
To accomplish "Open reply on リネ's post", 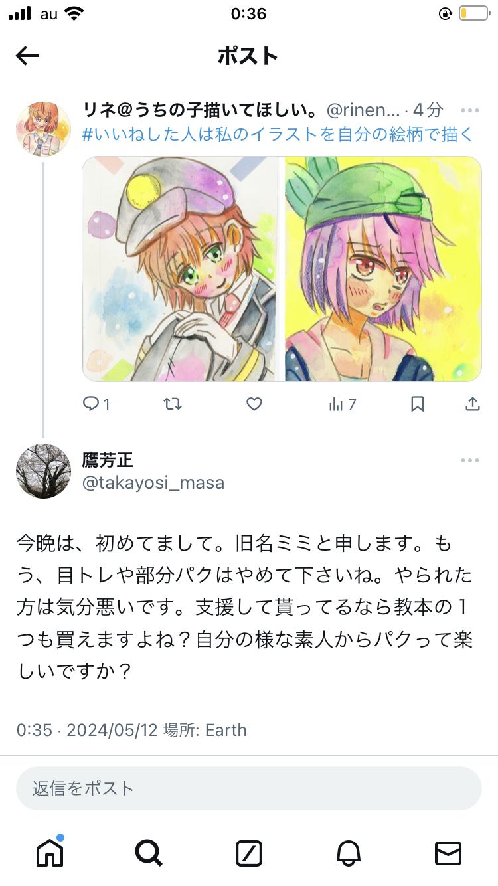I will point(96,404).
